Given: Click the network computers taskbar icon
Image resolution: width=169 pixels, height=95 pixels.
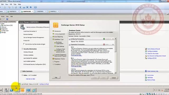Looking at the screenshot, I should tap(28, 90).
